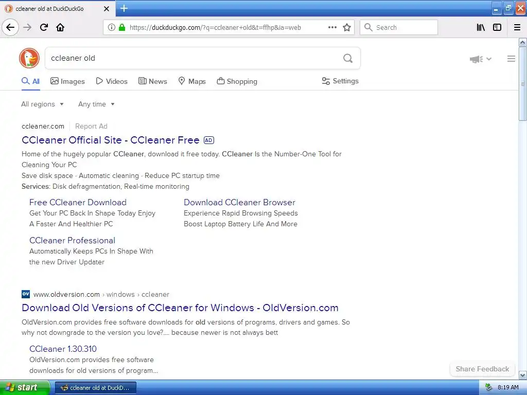Click the system tray network icon
Image resolution: width=527 pixels, height=395 pixels.
tap(488, 387)
